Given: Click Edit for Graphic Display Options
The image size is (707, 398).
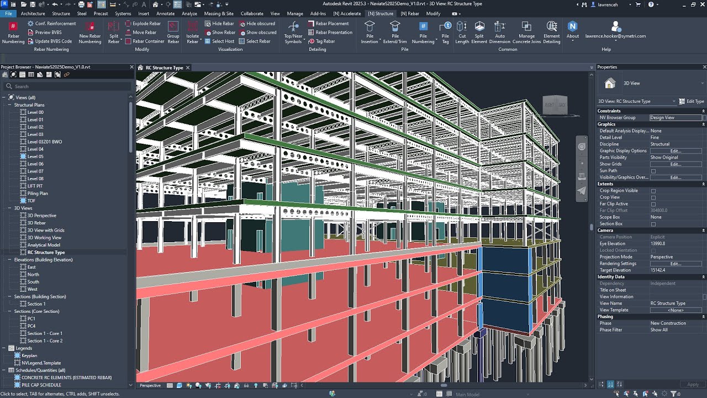Looking at the screenshot, I should pyautogui.click(x=676, y=151).
